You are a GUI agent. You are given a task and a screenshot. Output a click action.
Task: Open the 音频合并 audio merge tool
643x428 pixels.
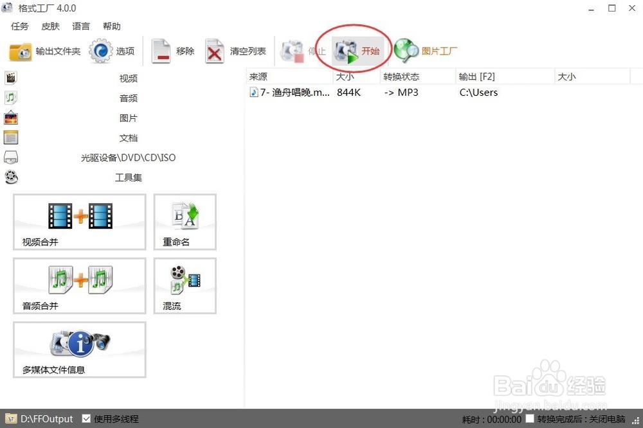(79, 286)
